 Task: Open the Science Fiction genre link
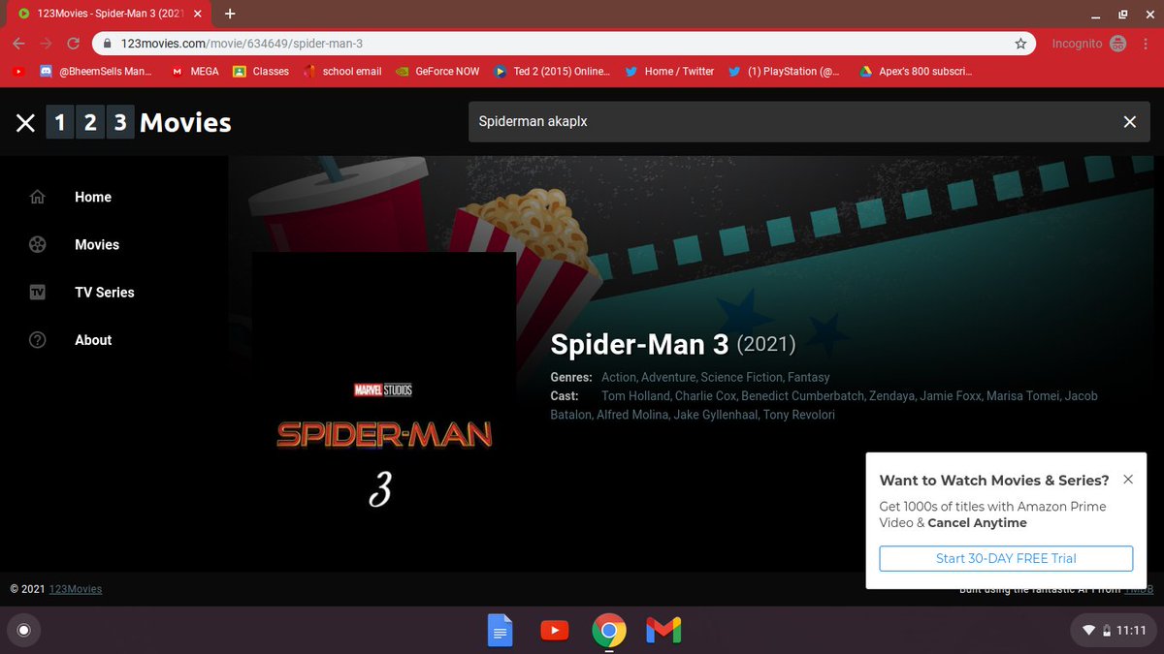(741, 377)
